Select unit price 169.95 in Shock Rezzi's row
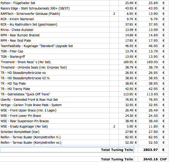The height and width of the screenshot is (162, 169). 126,62
